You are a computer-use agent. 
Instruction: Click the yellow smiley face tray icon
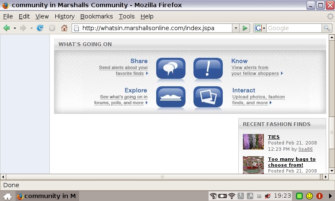[309, 196]
